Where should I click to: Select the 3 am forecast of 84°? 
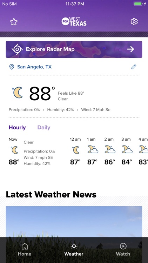(127, 151)
